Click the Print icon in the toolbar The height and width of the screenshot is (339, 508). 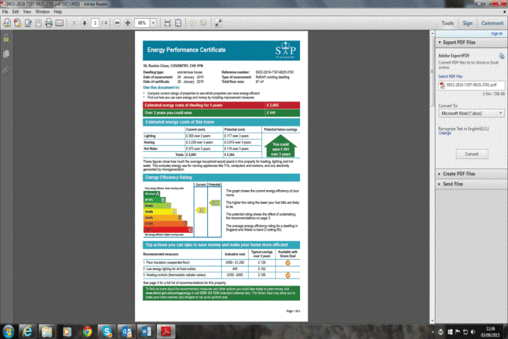tap(49, 23)
